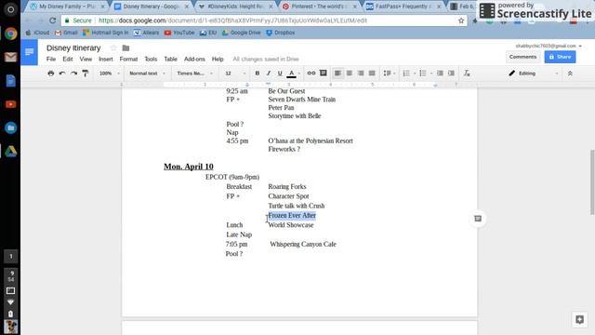Open the Add-ons menu
Image resolution: width=595 pixels, height=335 pixels.
click(x=194, y=59)
